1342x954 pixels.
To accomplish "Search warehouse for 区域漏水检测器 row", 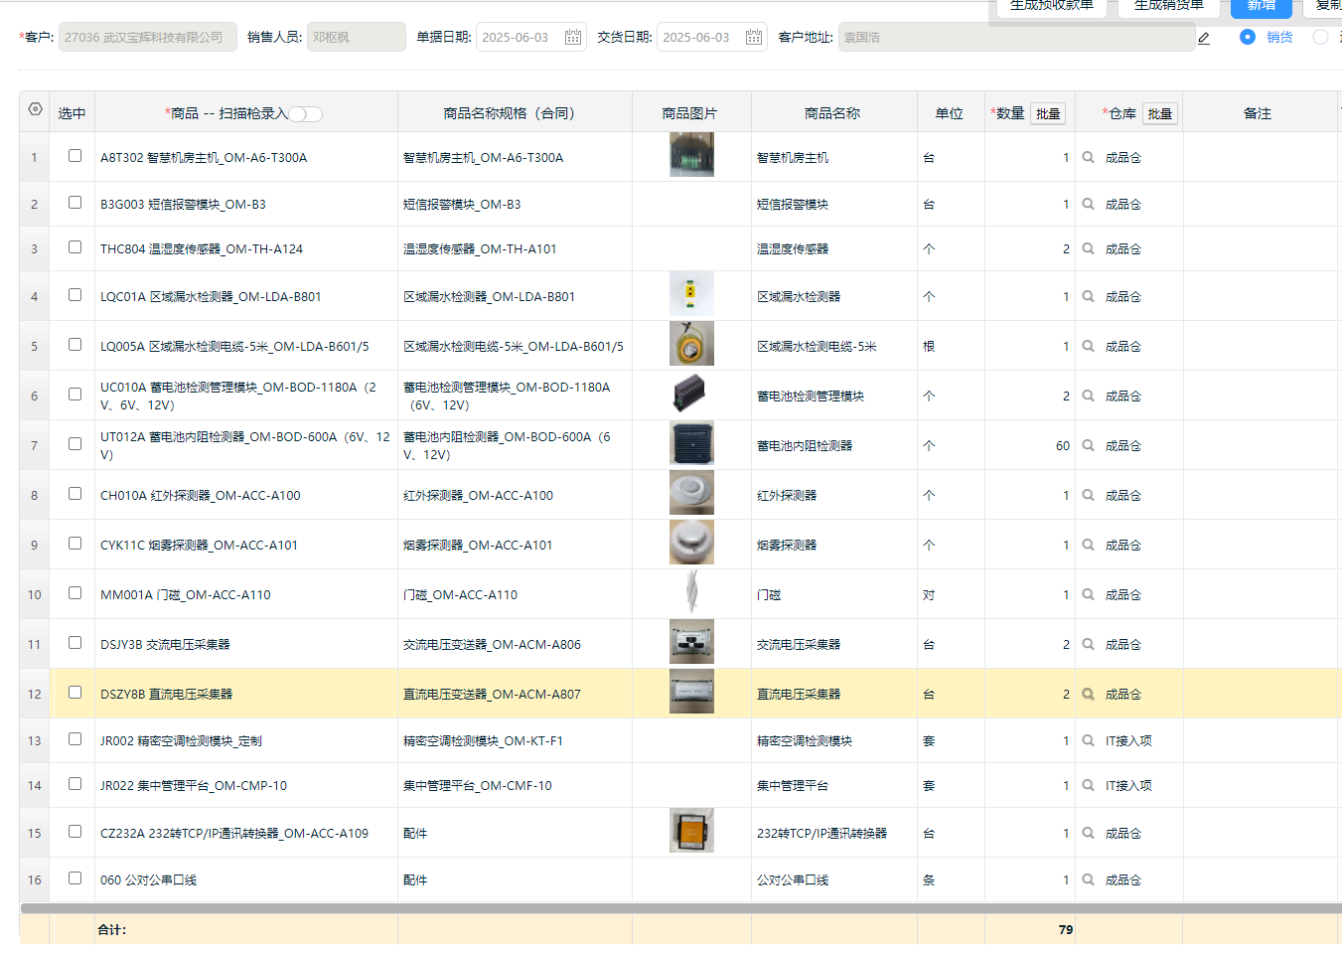I will click(1088, 296).
